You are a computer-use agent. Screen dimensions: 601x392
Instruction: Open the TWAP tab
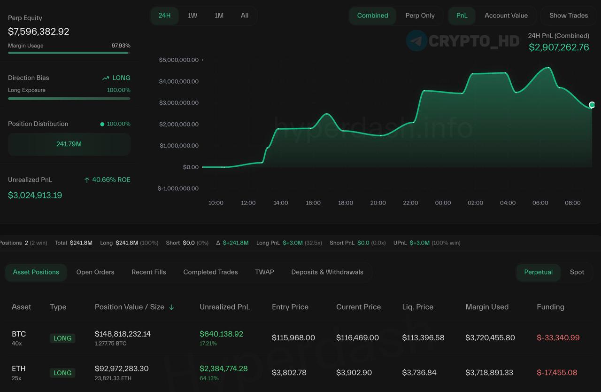tap(264, 272)
